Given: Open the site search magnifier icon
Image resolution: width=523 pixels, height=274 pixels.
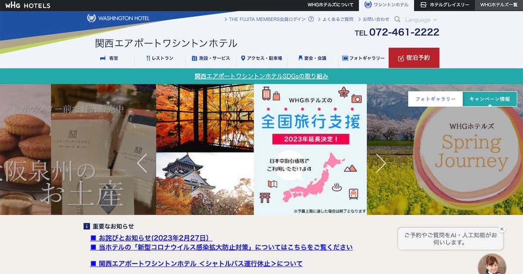Looking at the screenshot, I should click(x=397, y=19).
